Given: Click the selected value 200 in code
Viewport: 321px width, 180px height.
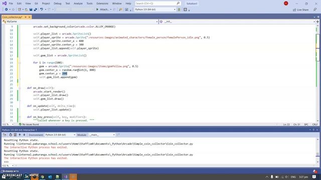Looking at the screenshot, I should click(x=65, y=73).
